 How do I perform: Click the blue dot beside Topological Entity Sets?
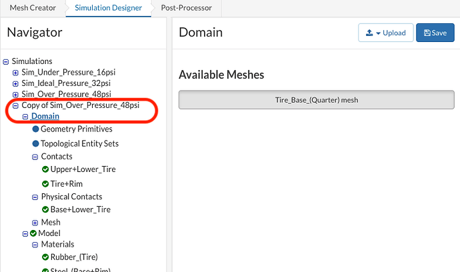click(35, 143)
